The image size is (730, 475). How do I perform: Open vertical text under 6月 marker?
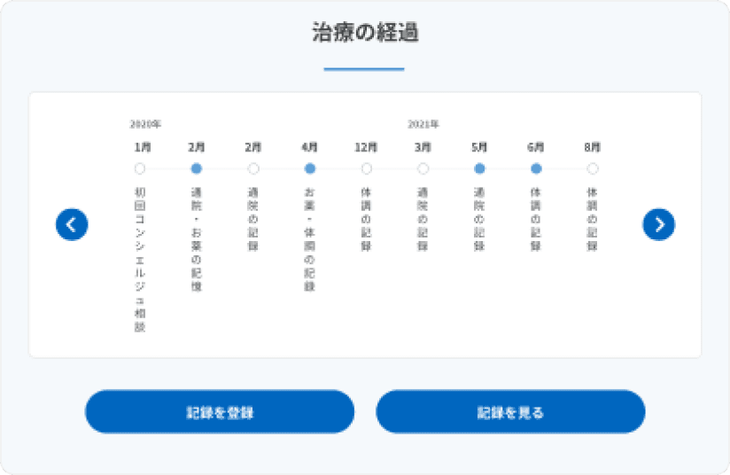[x=536, y=219]
